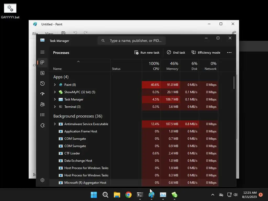Click Paint's 40.6% CPU value
The image size is (268, 201).
coord(155,85)
